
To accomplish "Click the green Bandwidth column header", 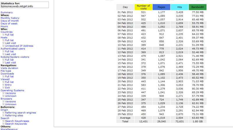I will point(198,7).
